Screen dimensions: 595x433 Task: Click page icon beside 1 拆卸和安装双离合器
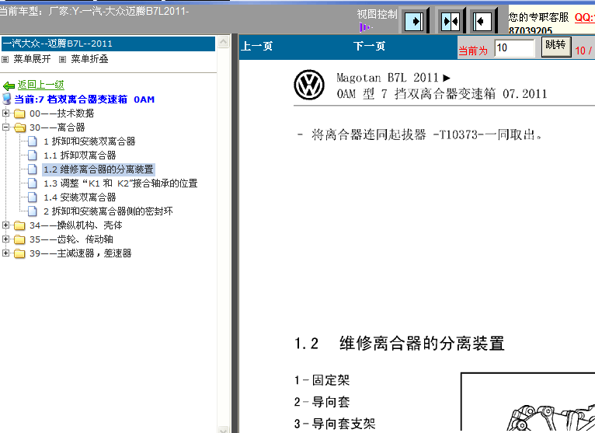click(33, 141)
